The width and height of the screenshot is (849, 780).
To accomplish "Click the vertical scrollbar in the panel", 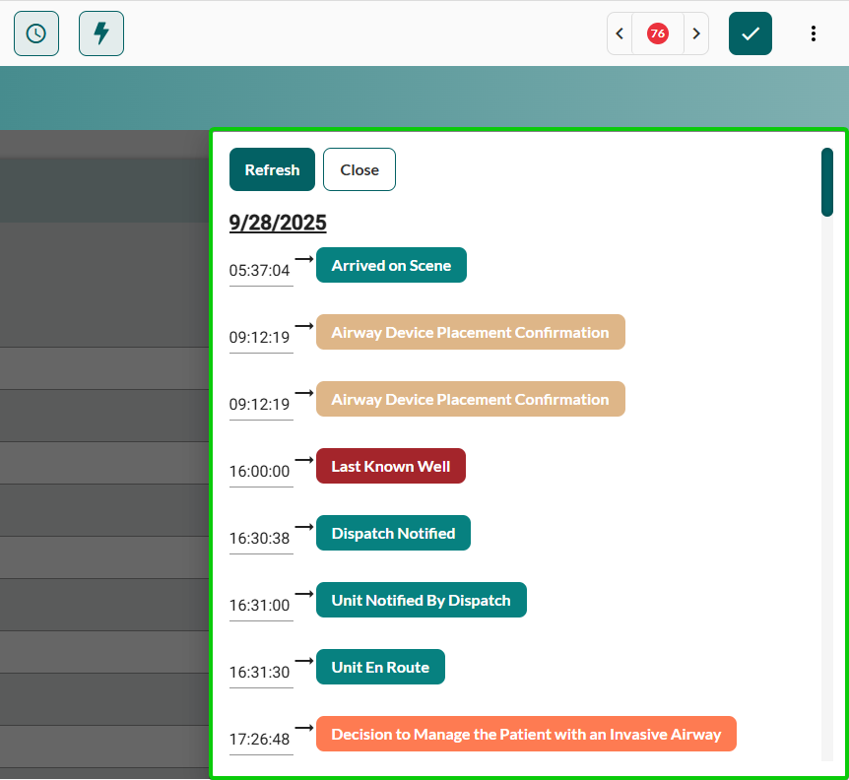I will coord(826,182).
